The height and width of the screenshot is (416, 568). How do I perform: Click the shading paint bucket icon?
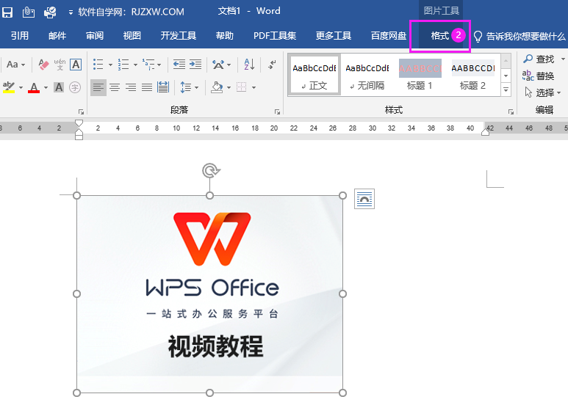point(217,87)
